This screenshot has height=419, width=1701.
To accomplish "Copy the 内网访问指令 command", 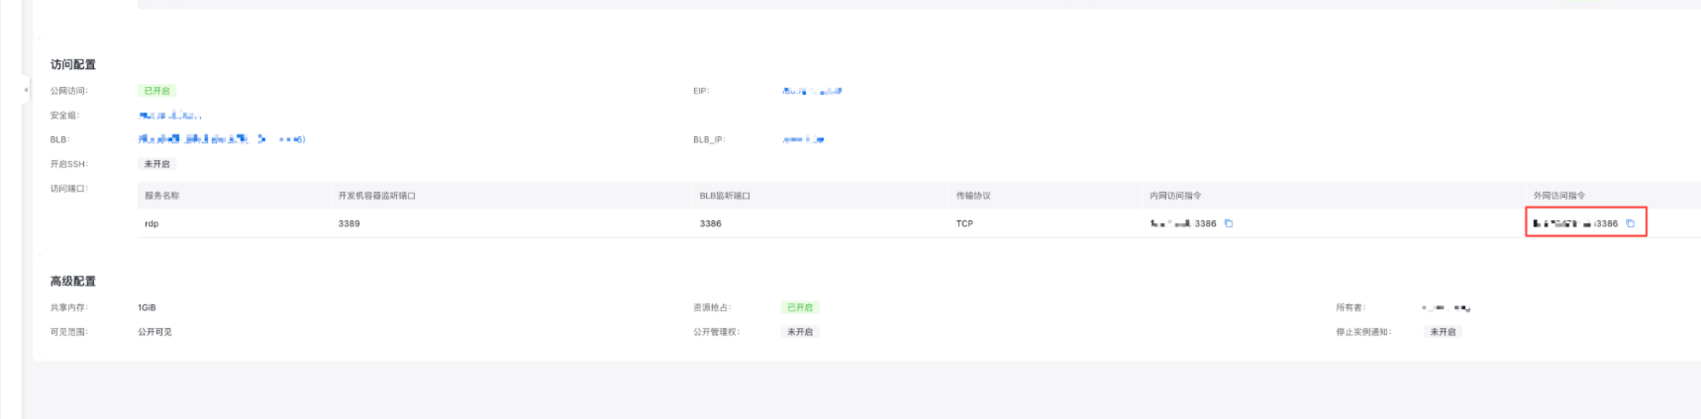I will coord(1229,223).
